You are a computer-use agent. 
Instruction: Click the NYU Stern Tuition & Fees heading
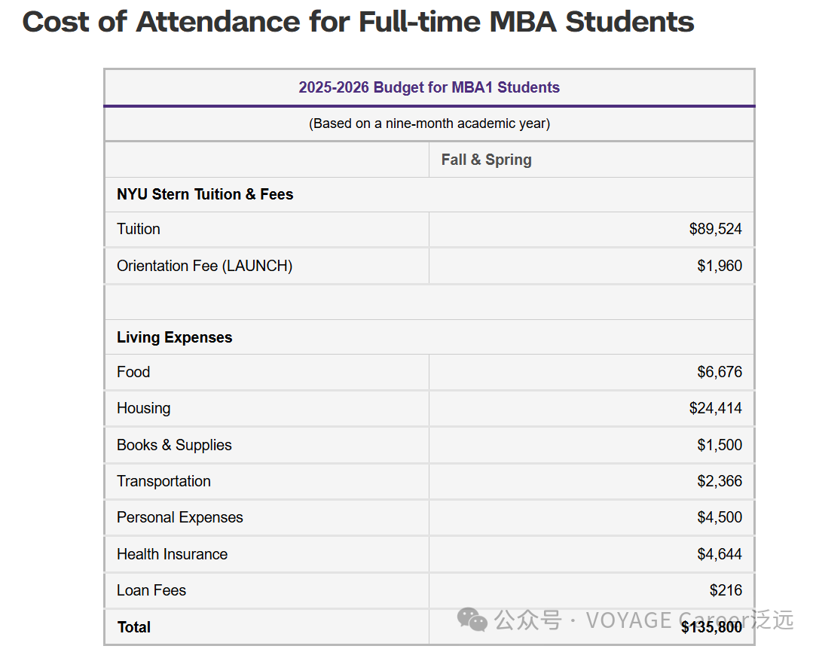[205, 194]
